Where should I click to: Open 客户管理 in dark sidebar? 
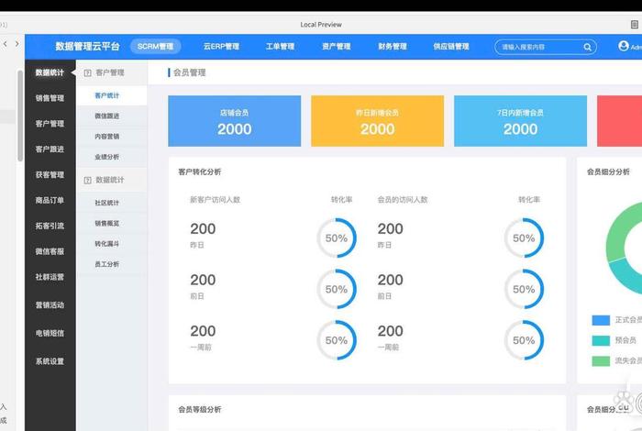[50, 124]
